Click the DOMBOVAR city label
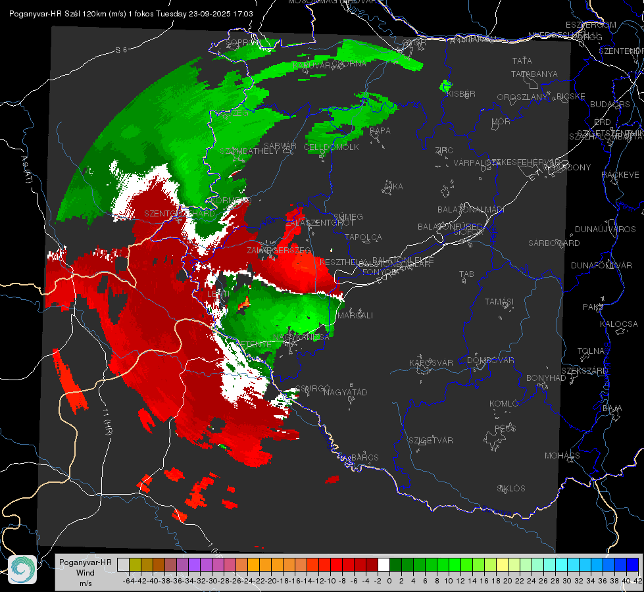644x592 pixels. (x=490, y=360)
